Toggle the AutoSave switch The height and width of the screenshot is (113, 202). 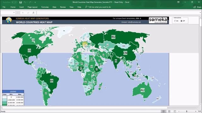coord(14,2)
